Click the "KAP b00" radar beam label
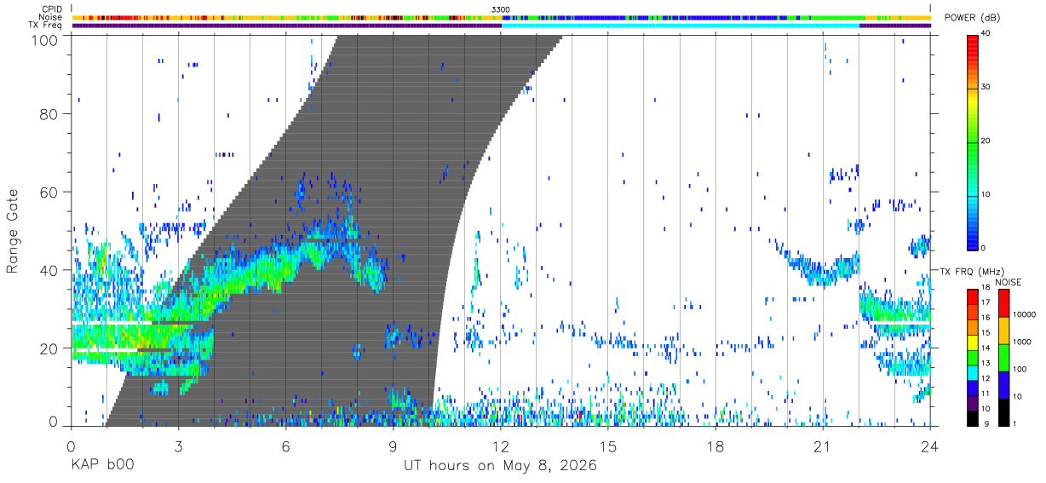 pos(101,466)
